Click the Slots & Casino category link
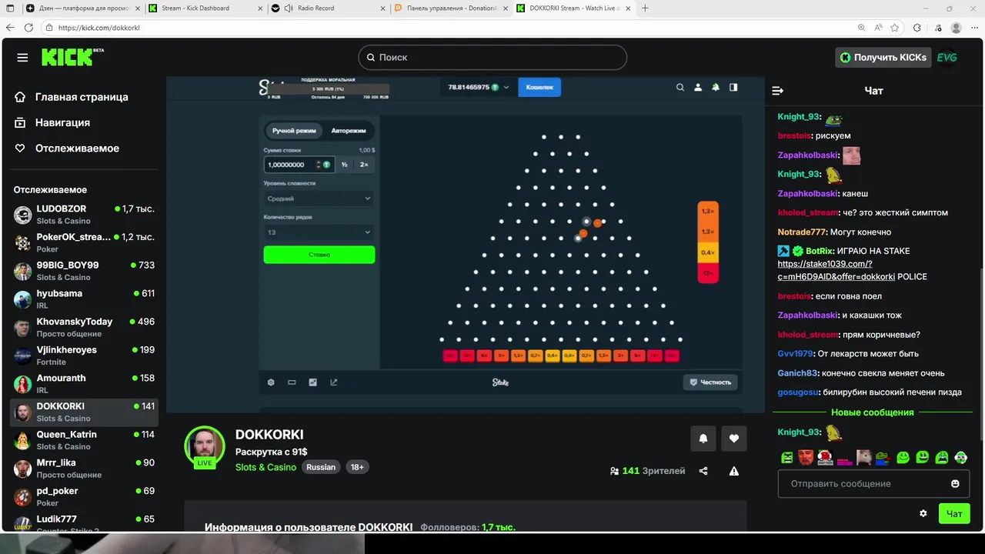The width and height of the screenshot is (985, 554). (265, 467)
